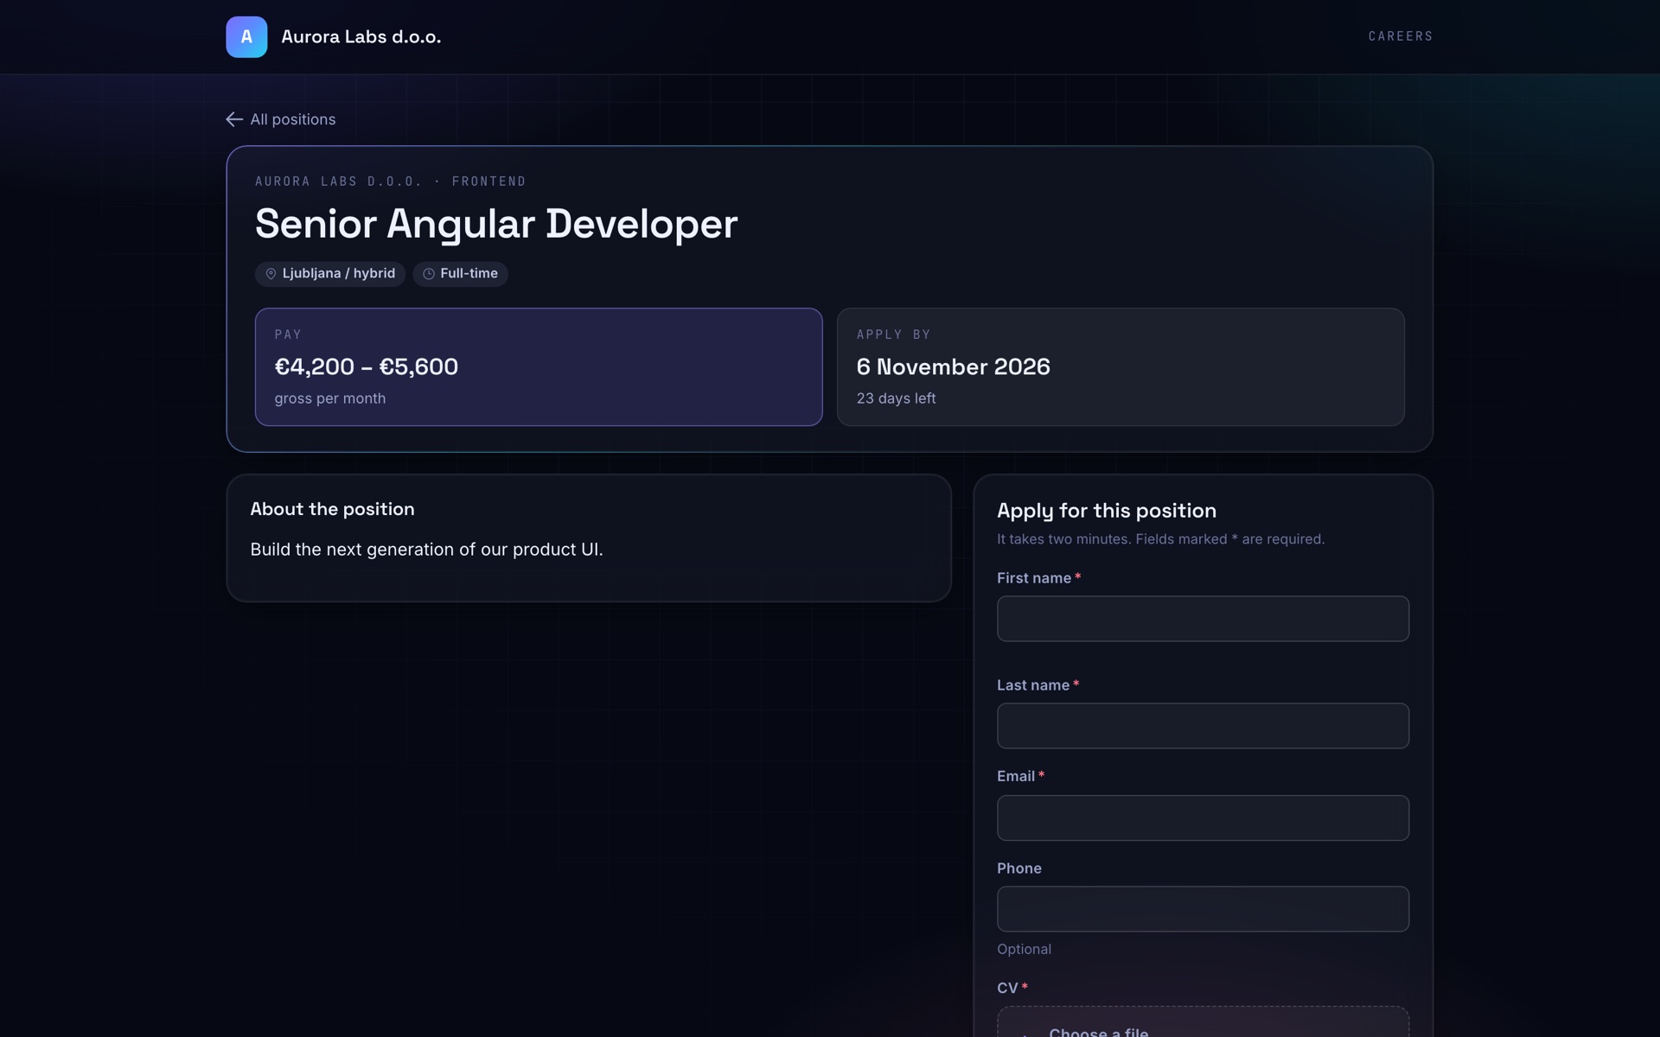
Task: Click the "gross per month" text
Action: coord(330,398)
